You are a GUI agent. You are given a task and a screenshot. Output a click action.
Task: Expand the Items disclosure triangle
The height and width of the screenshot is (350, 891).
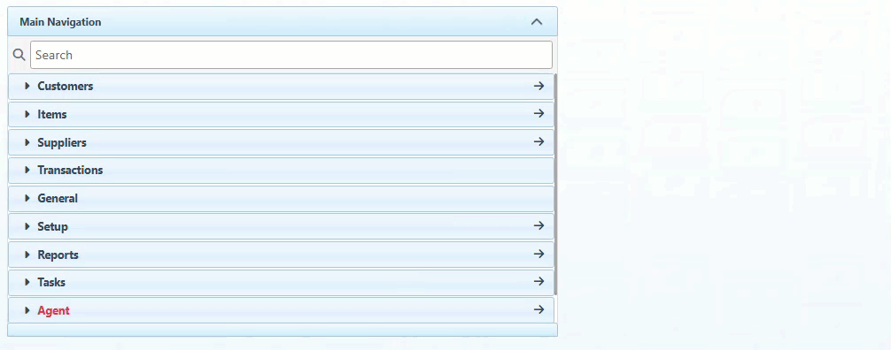click(27, 114)
